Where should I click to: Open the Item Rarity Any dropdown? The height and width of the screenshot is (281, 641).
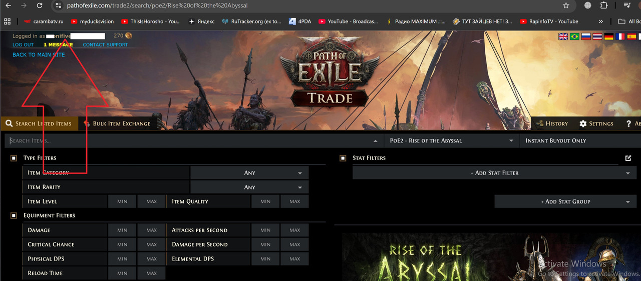pos(249,187)
